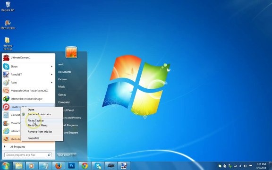Open Skype from the Start menu list
Viewport: 272px width, 170px height.
28,67
